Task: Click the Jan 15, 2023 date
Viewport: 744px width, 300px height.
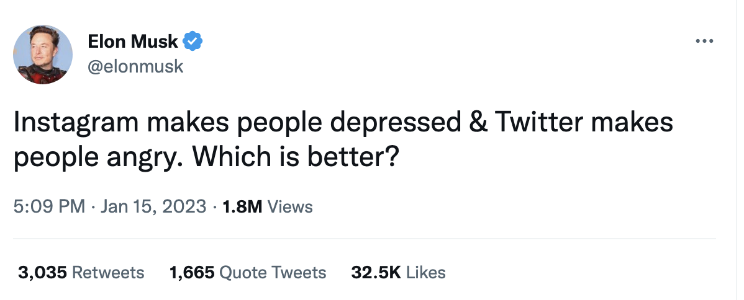Action: 152,206
